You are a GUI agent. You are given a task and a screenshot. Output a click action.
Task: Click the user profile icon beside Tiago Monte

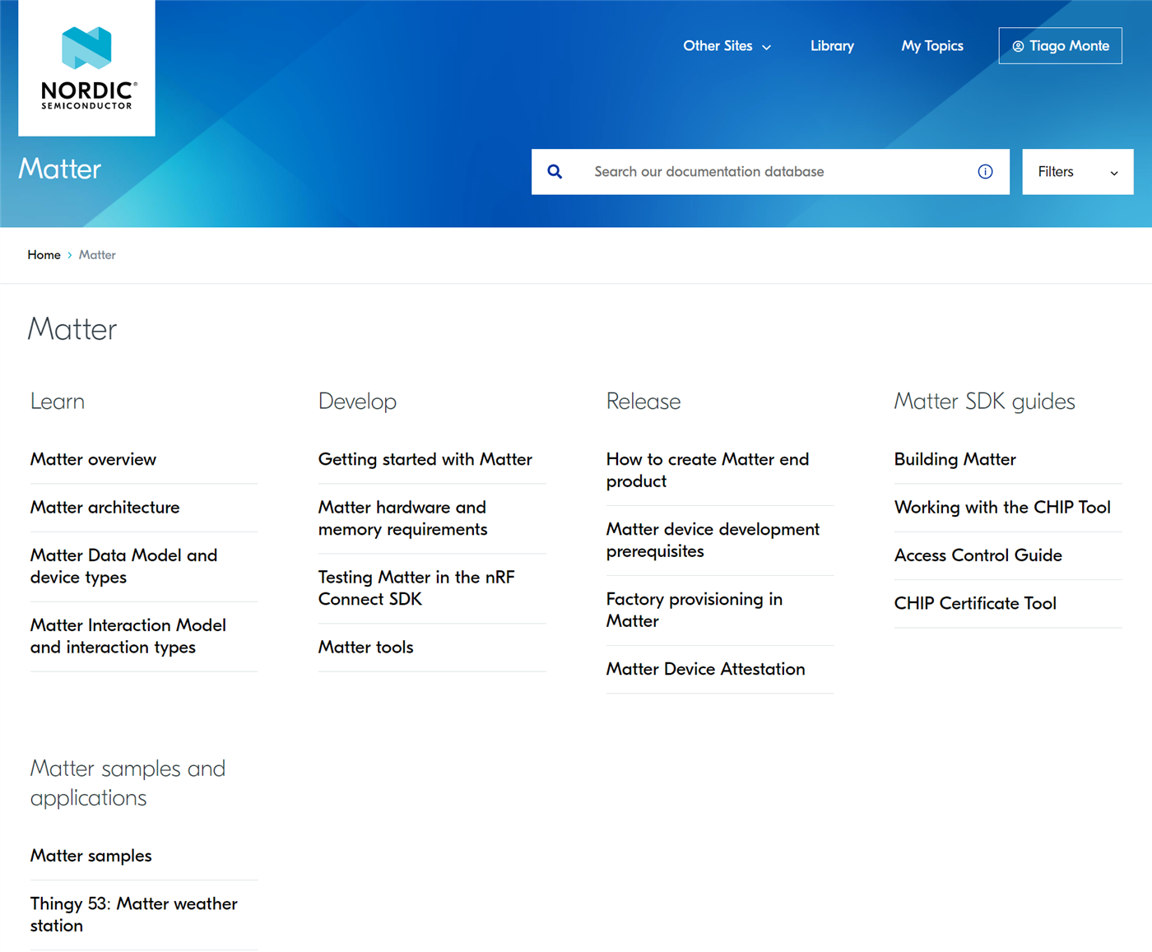1018,46
